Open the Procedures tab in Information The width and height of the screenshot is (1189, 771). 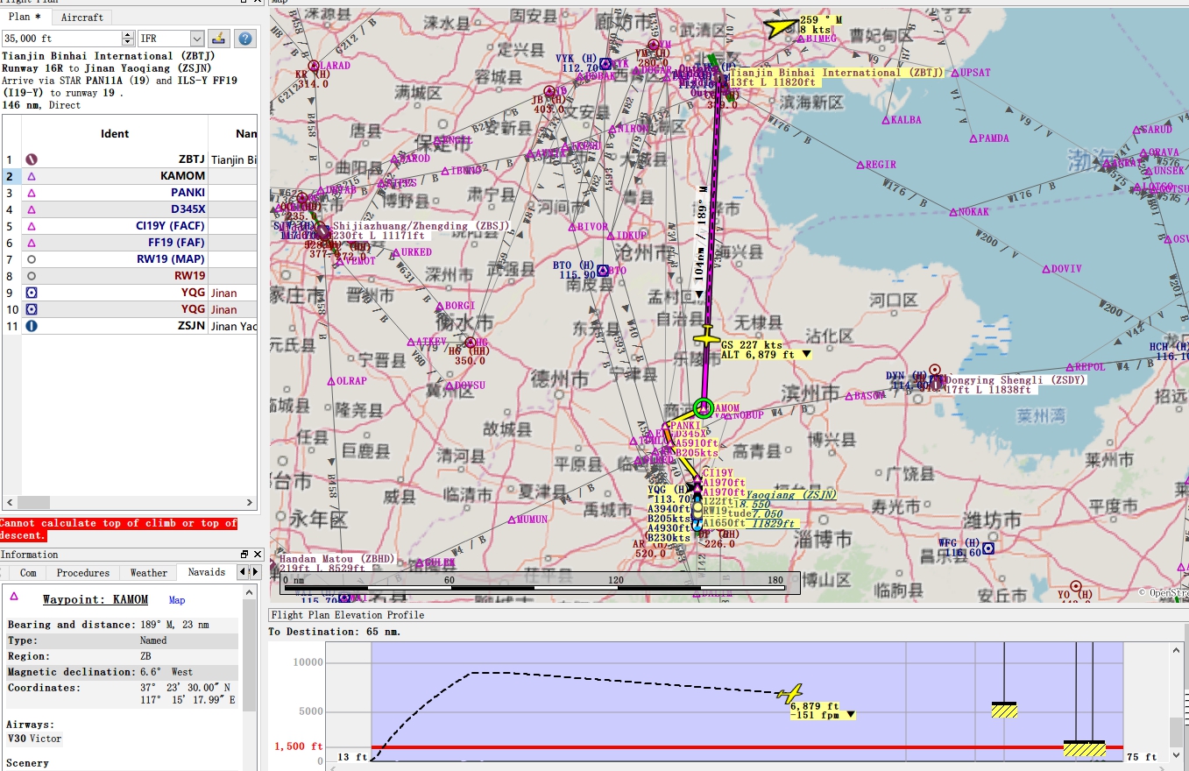(x=83, y=572)
